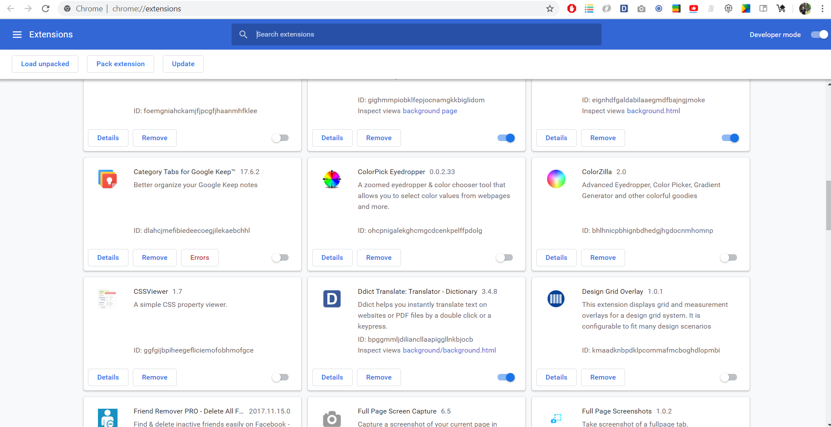This screenshot has width=831, height=427.
Task: Disable Ddict Translate extension
Action: pyautogui.click(x=506, y=377)
